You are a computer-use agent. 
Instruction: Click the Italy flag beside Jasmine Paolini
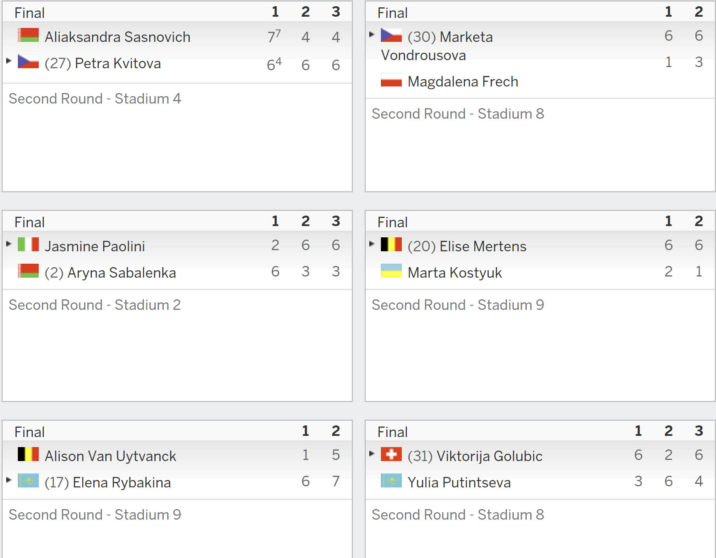click(x=28, y=244)
